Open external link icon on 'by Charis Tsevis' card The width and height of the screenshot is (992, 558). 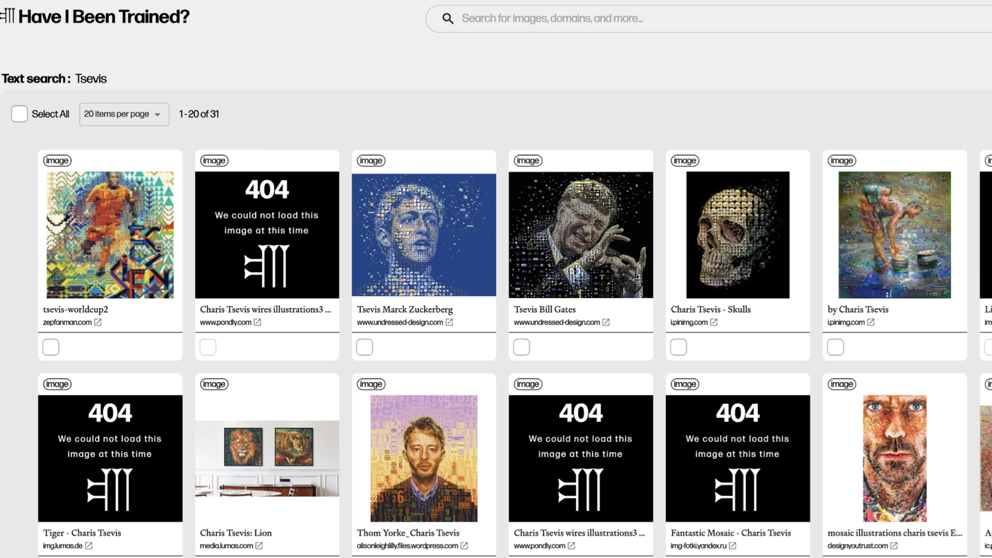871,323
